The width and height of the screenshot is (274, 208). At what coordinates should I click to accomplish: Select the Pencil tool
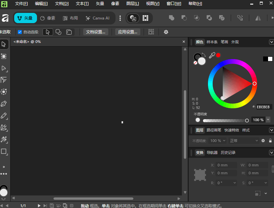4,116
